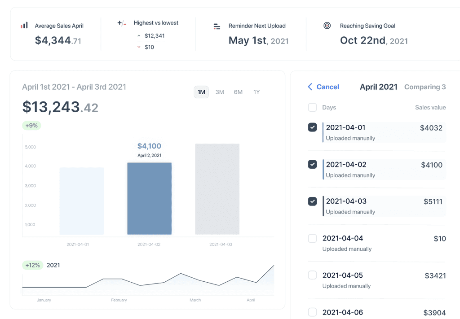Click the +9% growth badge
Image resolution: width=460 pixels, height=319 pixels.
(x=31, y=126)
